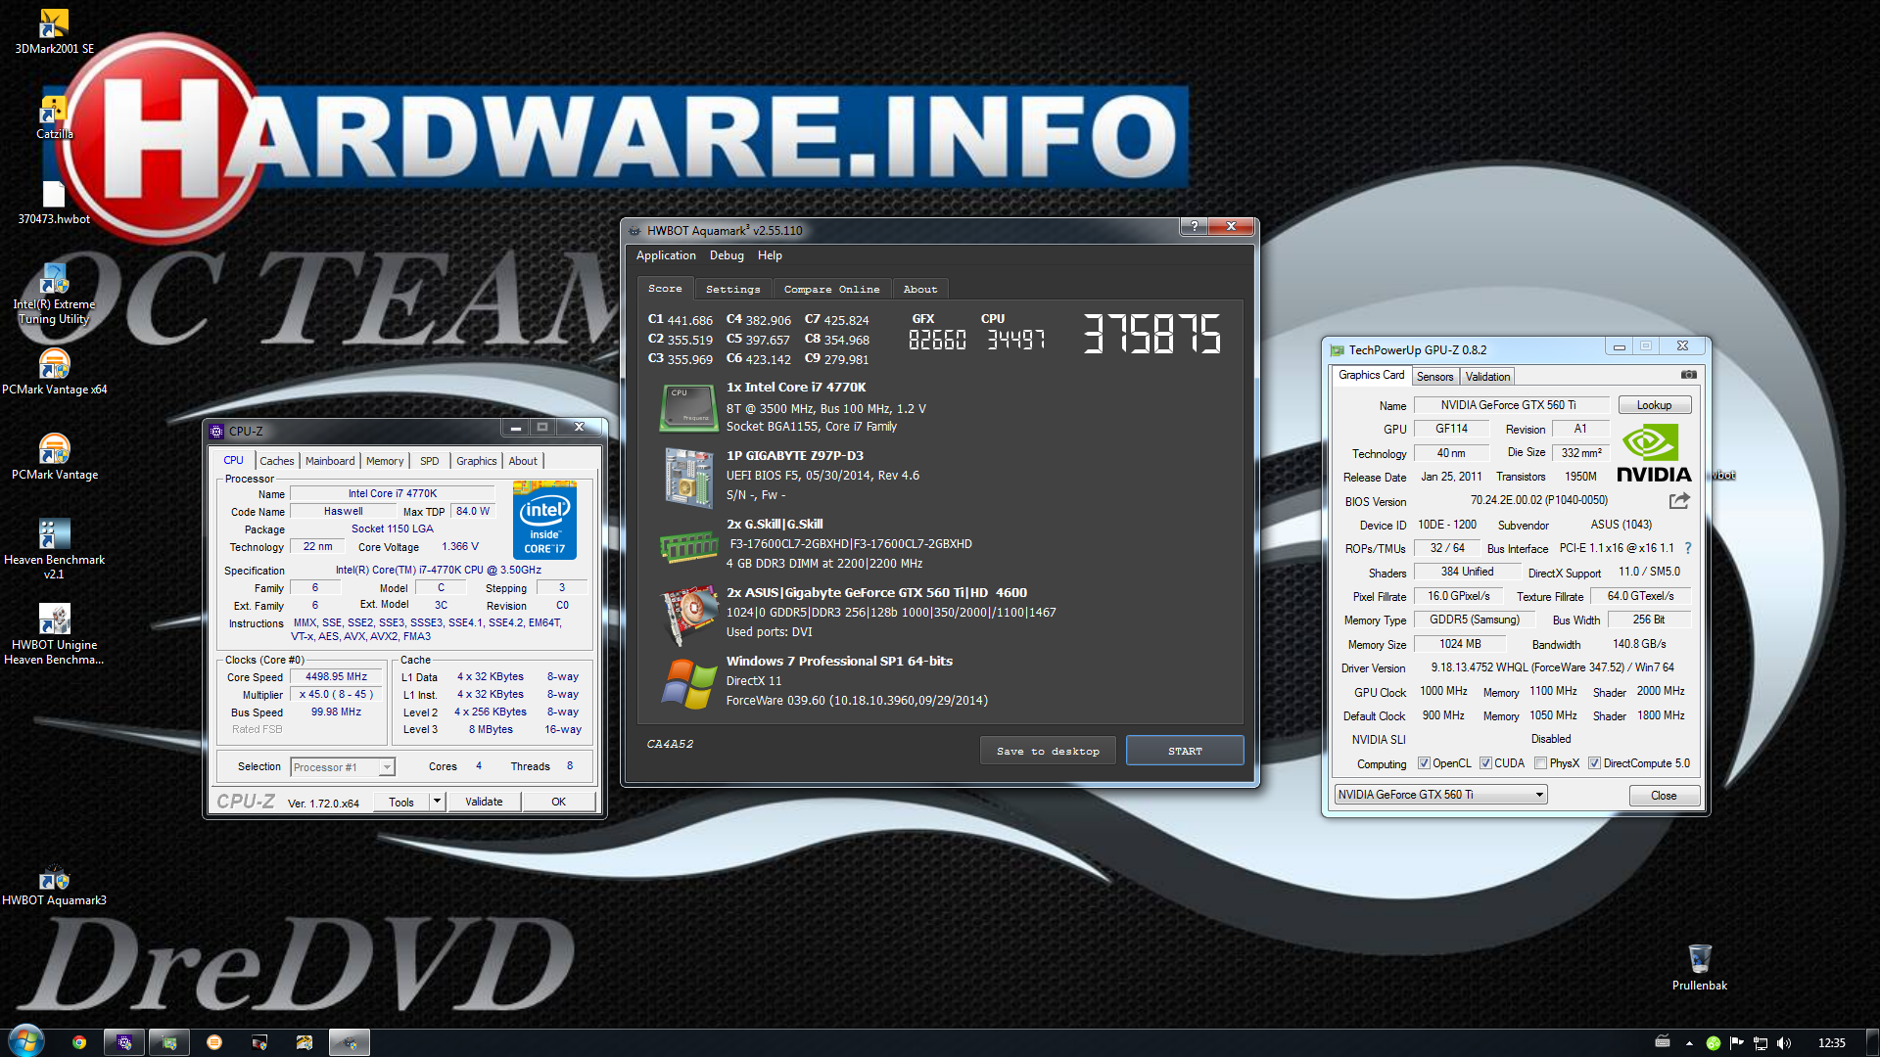Click the Bus Interface question mark
Screen dimensions: 1880x1057
coord(1688,548)
